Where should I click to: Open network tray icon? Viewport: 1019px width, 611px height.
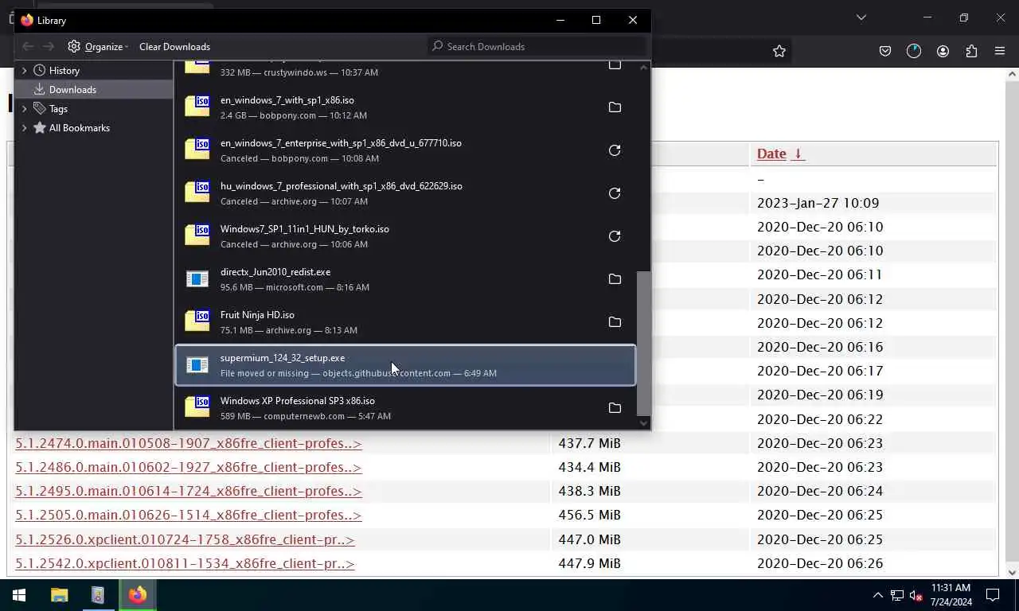[x=897, y=595]
